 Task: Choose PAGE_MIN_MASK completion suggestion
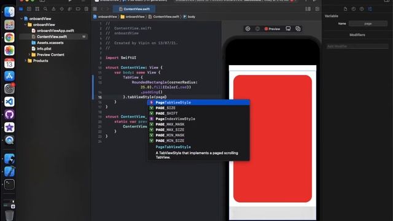point(198,135)
